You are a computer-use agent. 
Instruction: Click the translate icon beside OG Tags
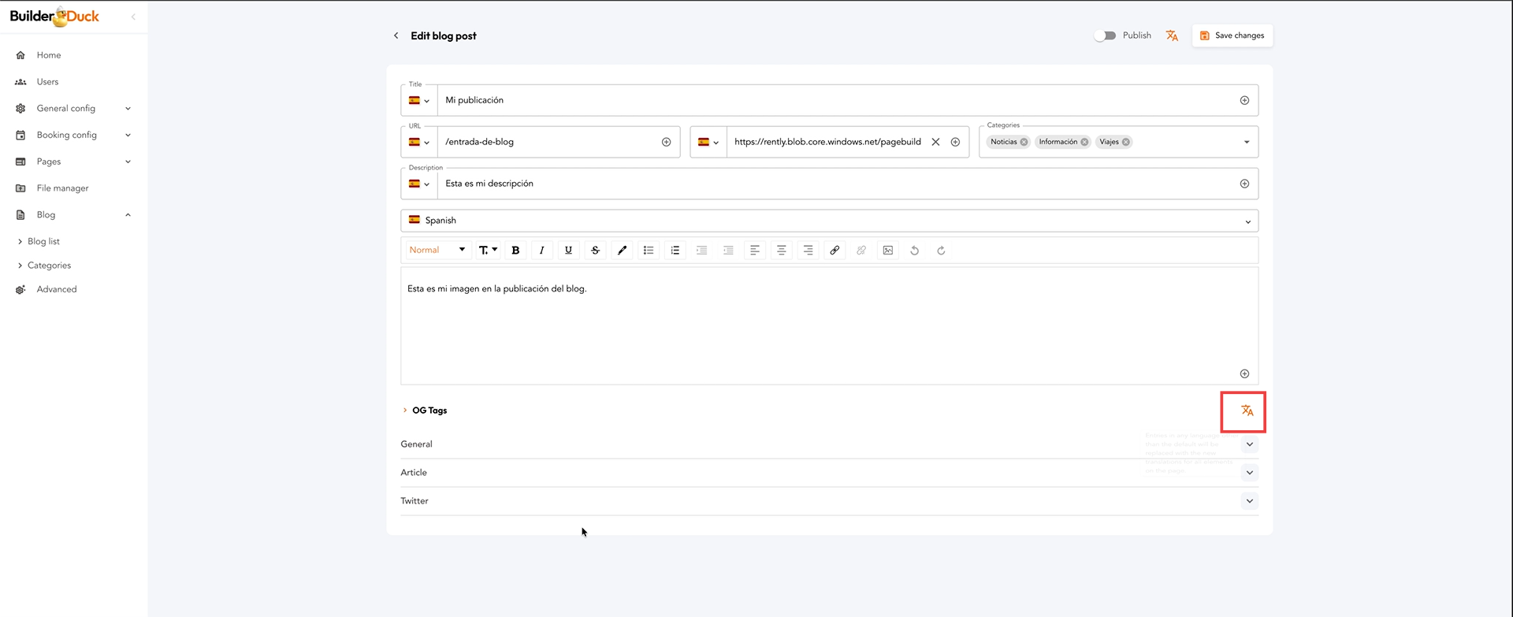coord(1247,411)
